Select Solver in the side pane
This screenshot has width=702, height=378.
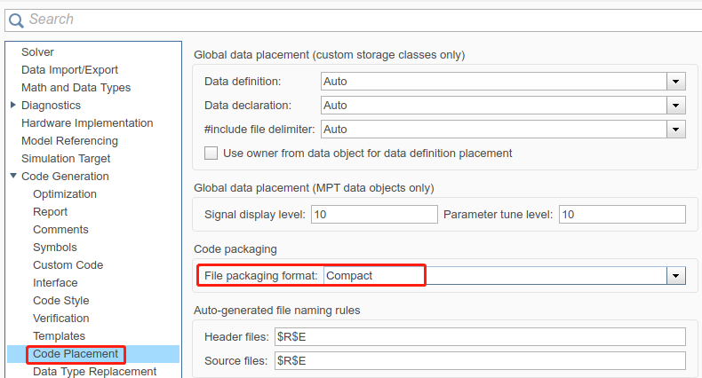37,52
